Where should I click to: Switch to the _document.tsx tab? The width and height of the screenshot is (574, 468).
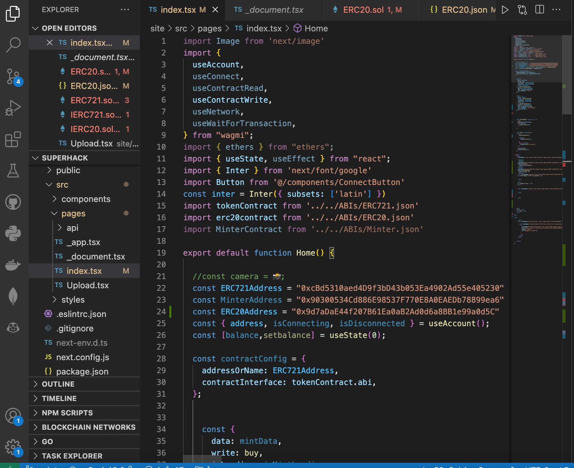(273, 10)
